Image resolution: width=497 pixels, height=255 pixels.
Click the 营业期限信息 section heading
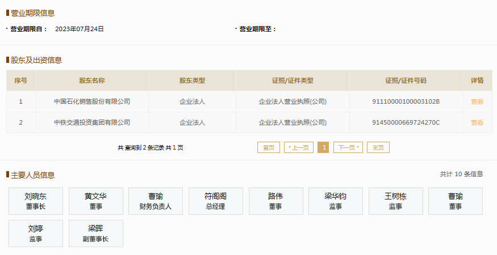click(x=32, y=13)
